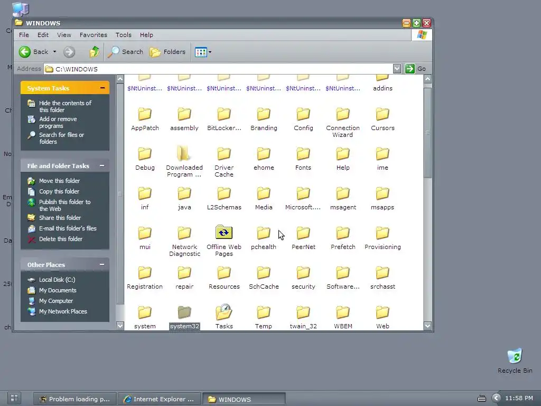Open the Search toolbar button
The height and width of the screenshot is (406, 541).
click(125, 52)
